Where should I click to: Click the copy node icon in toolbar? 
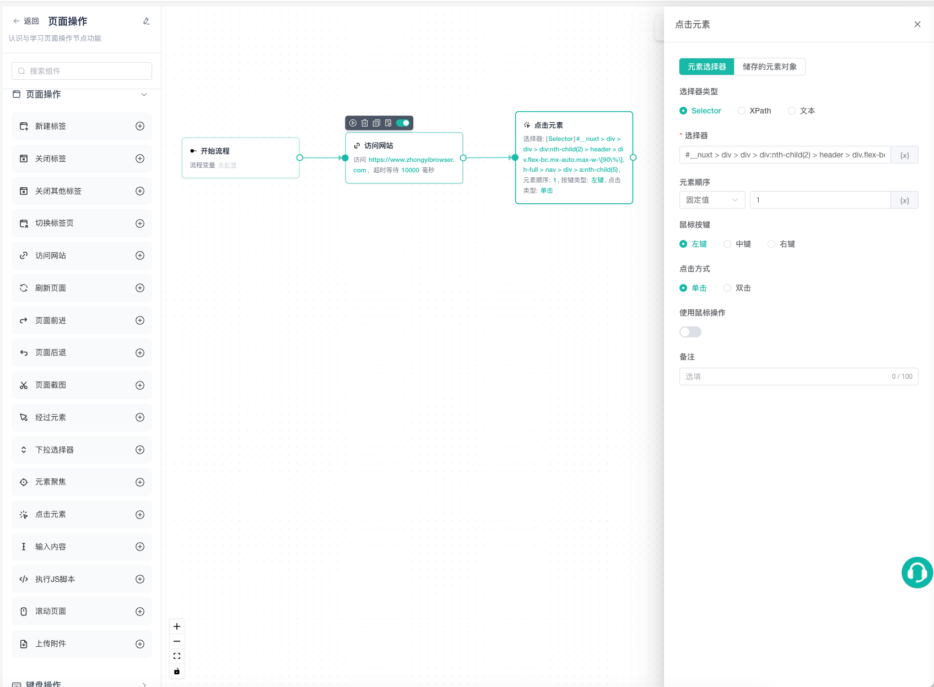[376, 123]
